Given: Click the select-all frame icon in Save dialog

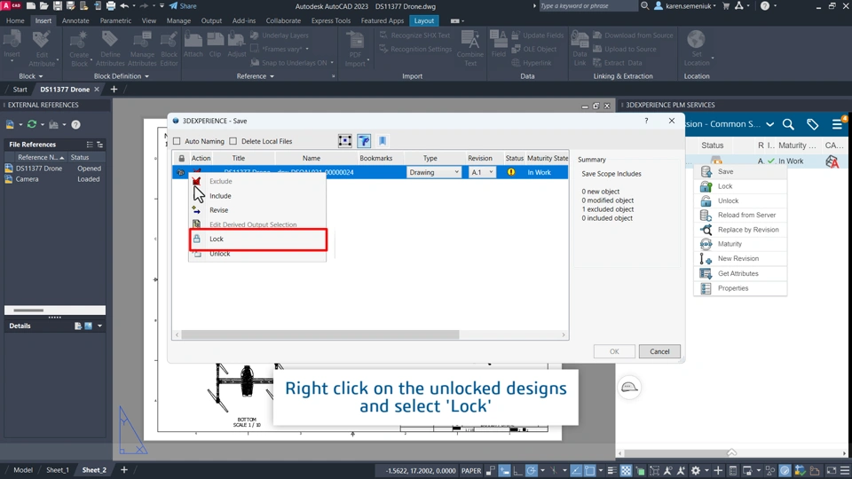Looking at the screenshot, I should point(344,141).
